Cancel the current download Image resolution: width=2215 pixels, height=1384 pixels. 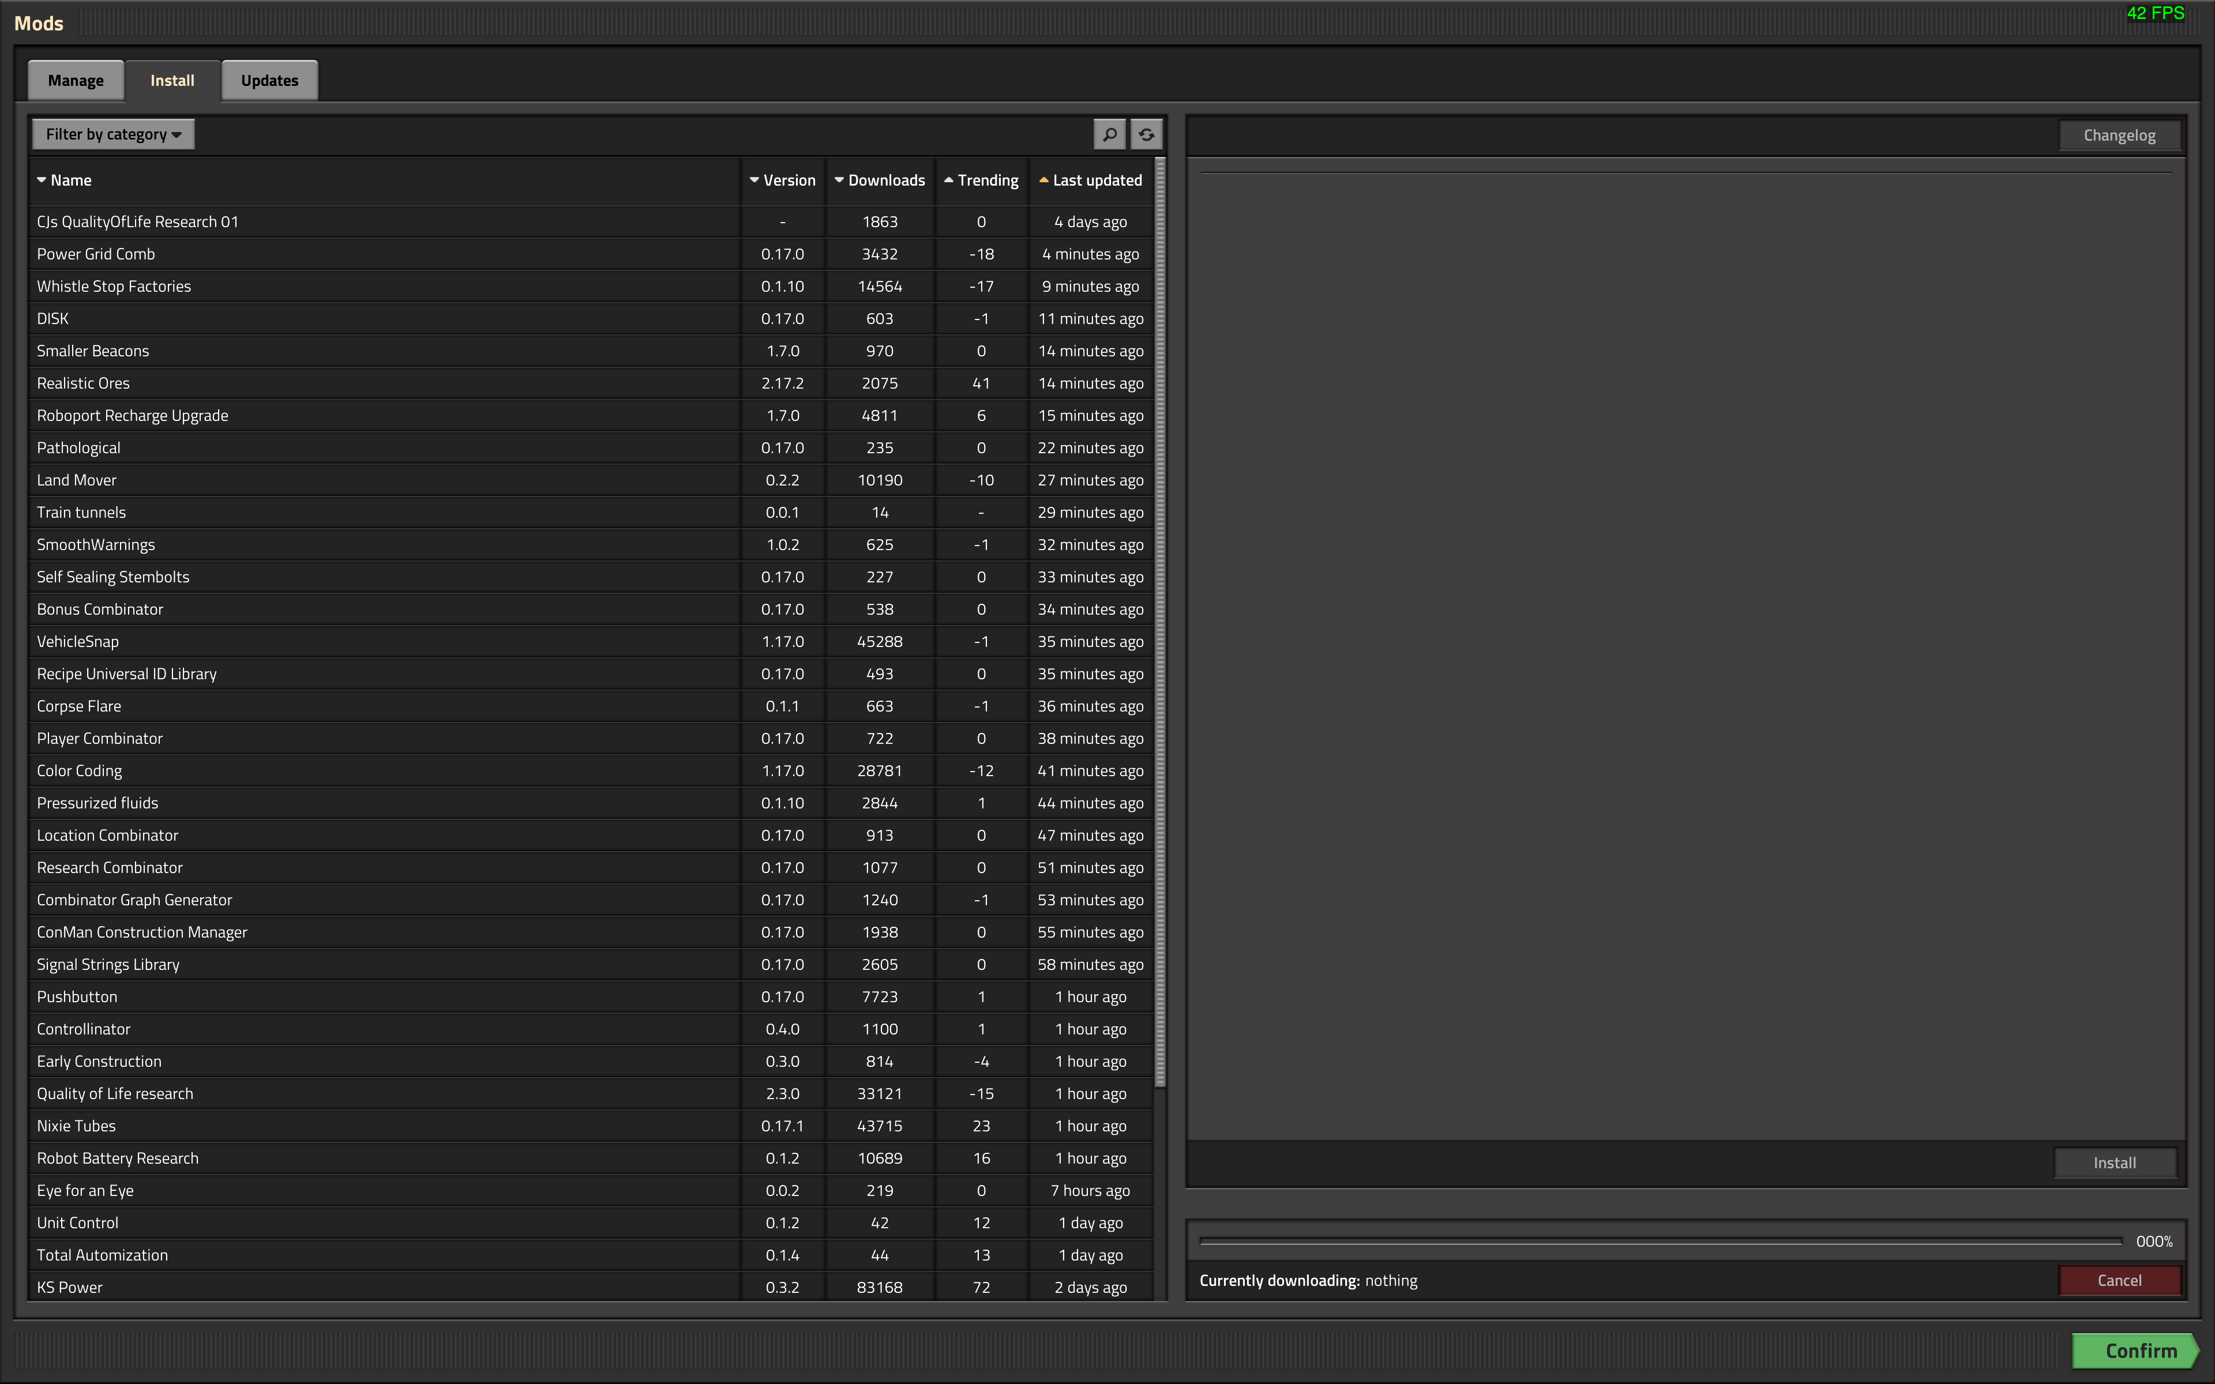[x=2119, y=1281]
